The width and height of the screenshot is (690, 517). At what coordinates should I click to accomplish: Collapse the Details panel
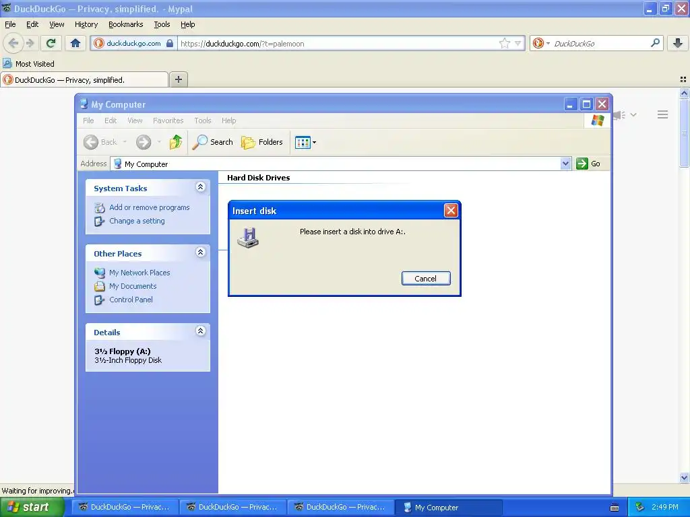[x=200, y=331]
